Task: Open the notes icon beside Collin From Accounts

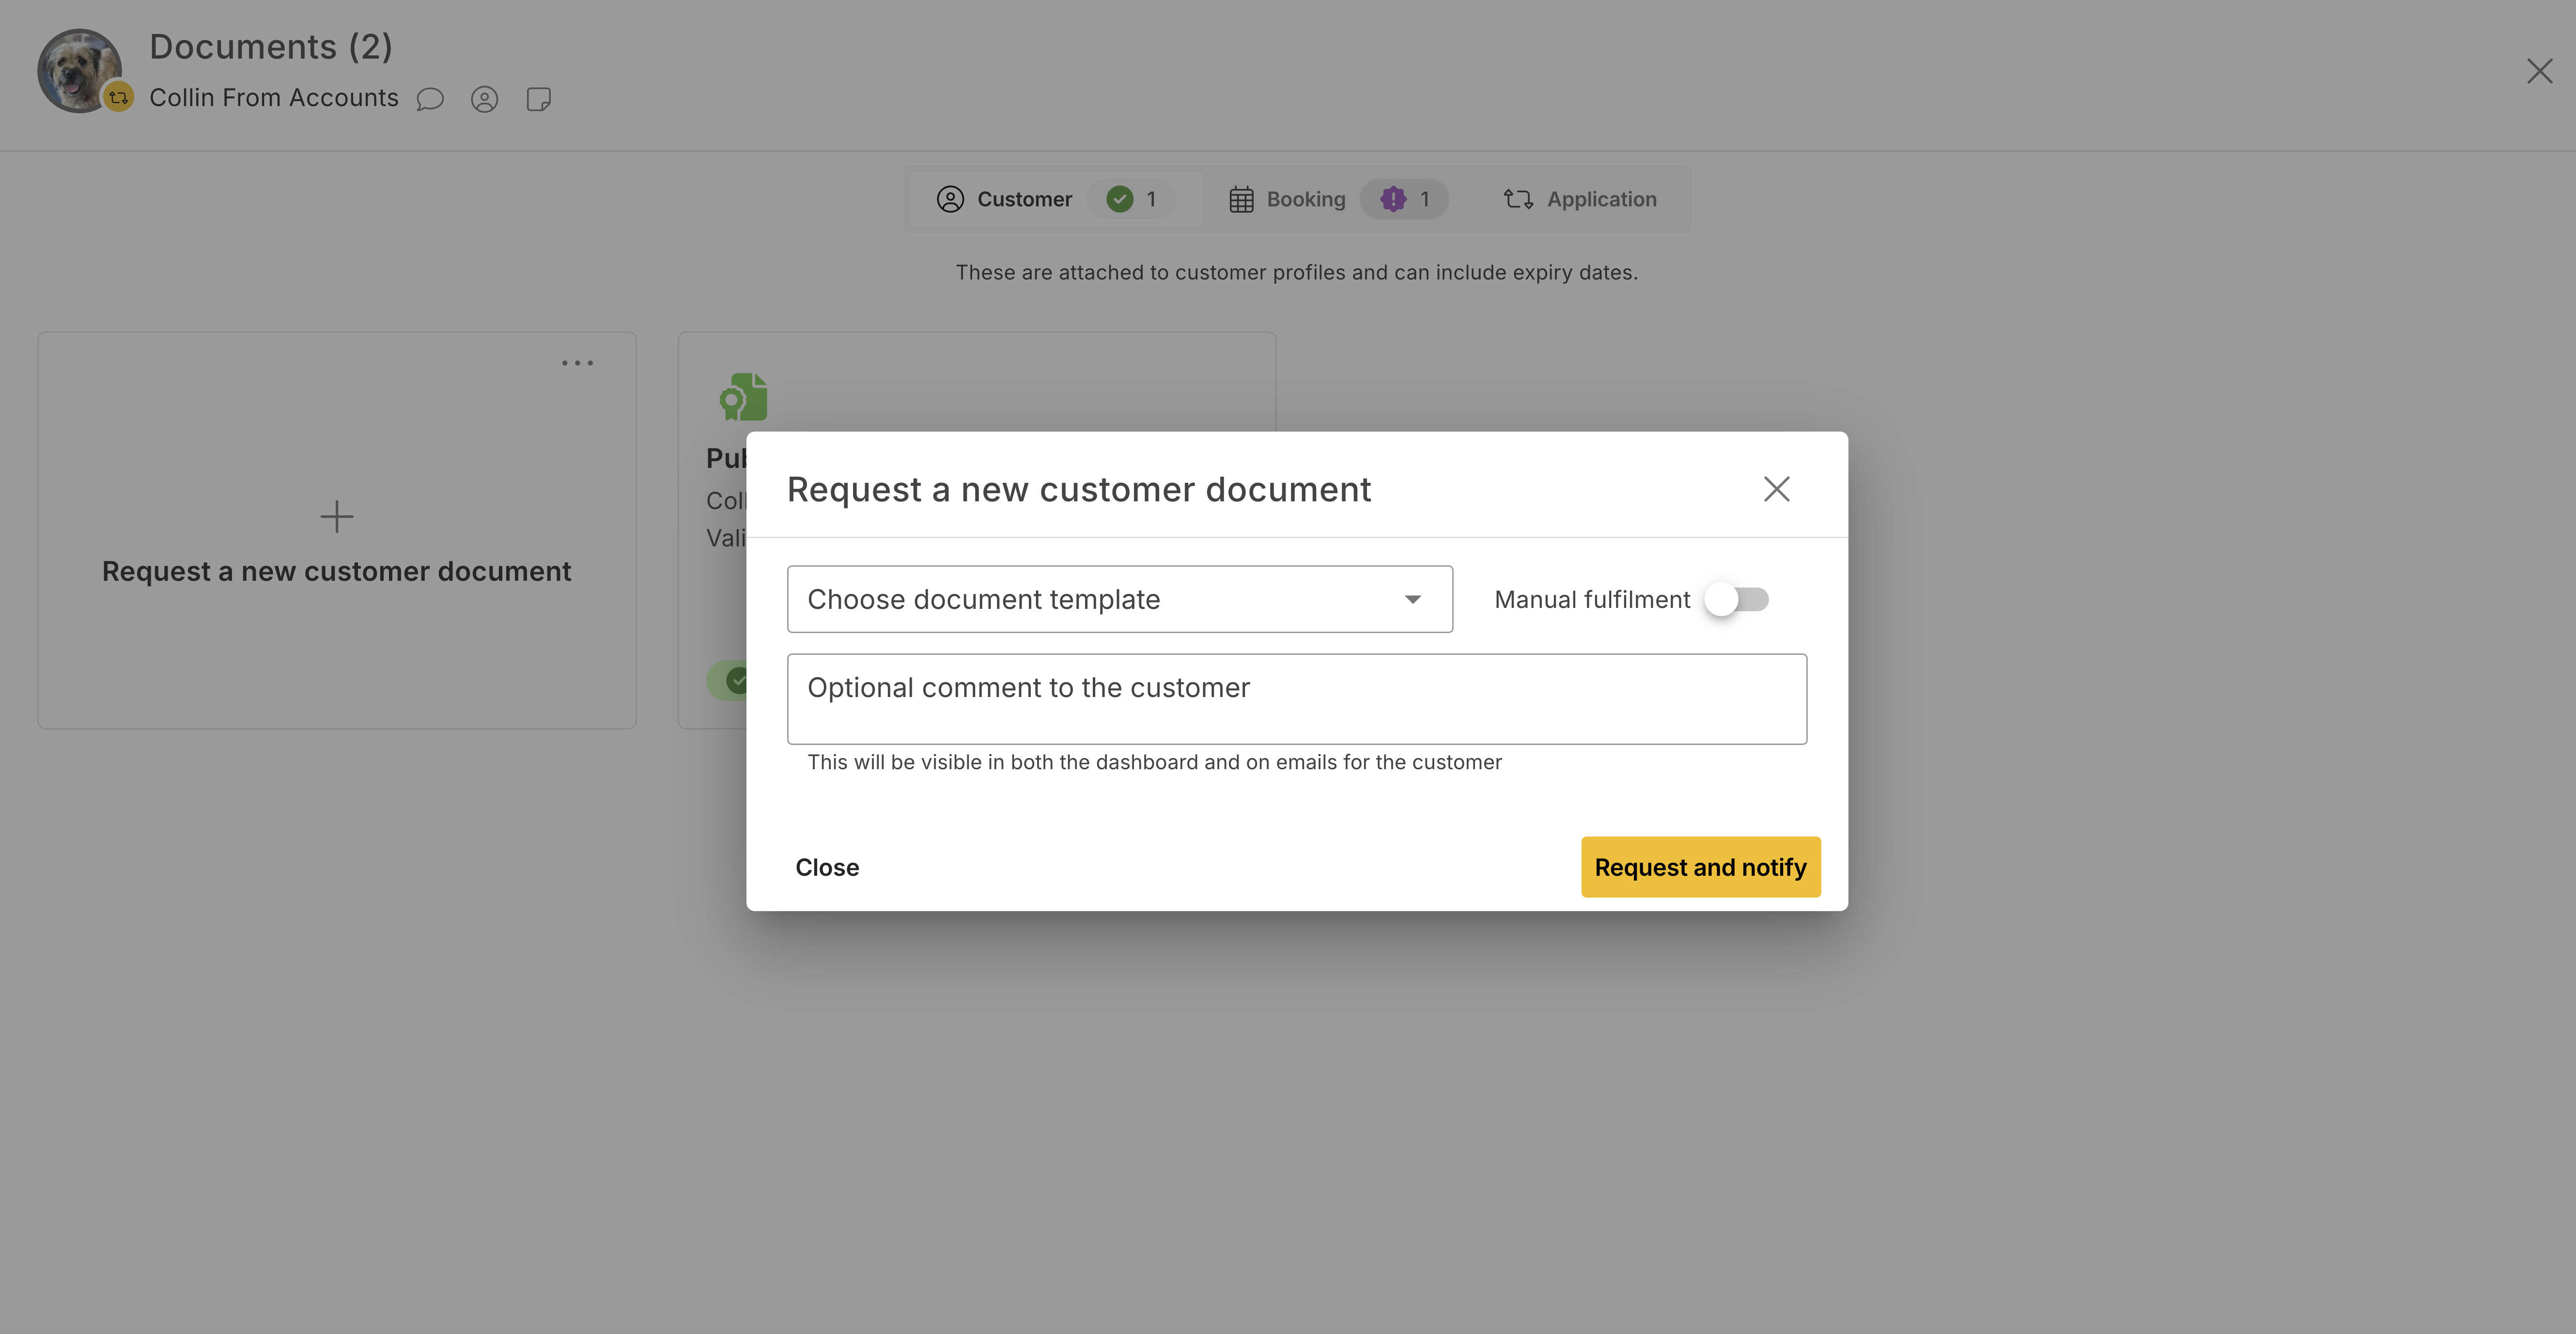Action: coord(539,99)
